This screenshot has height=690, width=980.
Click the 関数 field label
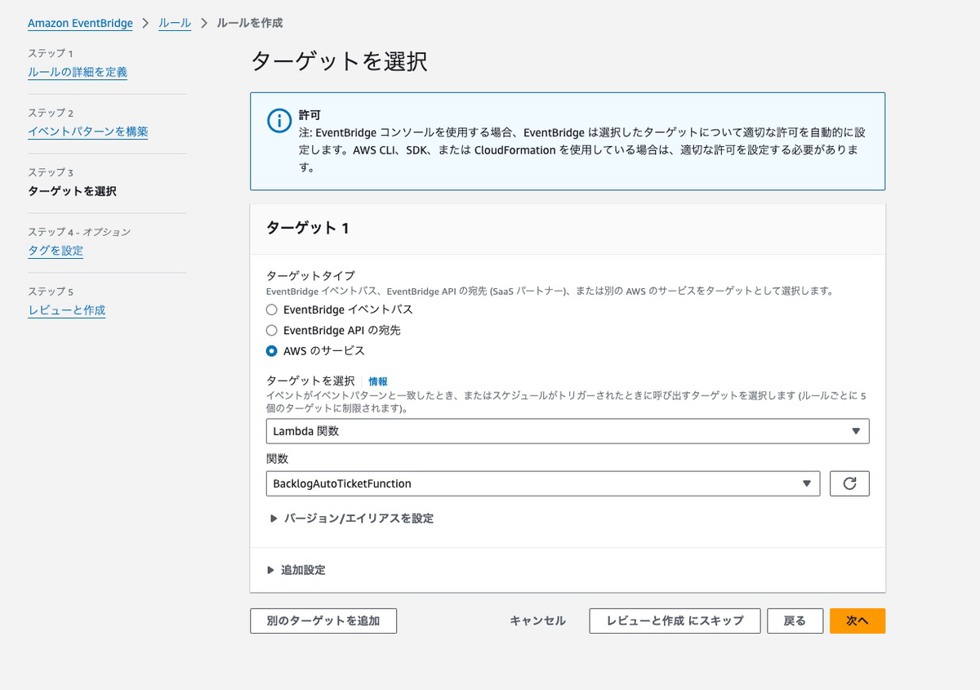pyautogui.click(x=278, y=459)
